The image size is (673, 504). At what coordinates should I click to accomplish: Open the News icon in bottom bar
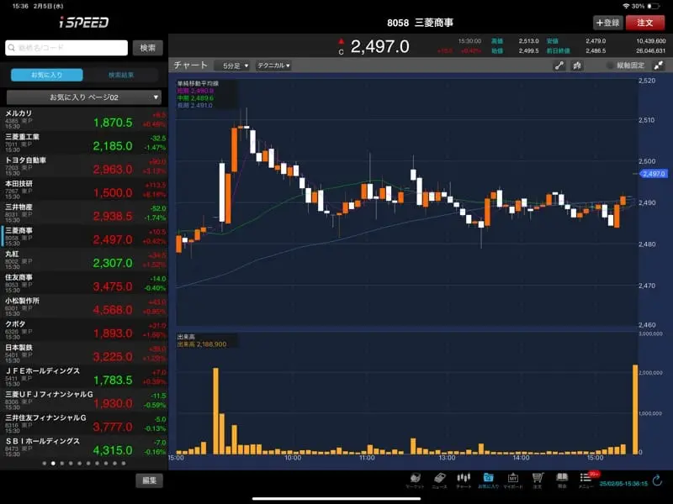[439, 480]
